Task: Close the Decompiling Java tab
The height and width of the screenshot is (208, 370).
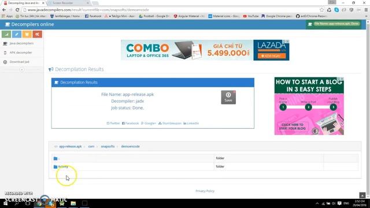Action: [x=43, y=3]
